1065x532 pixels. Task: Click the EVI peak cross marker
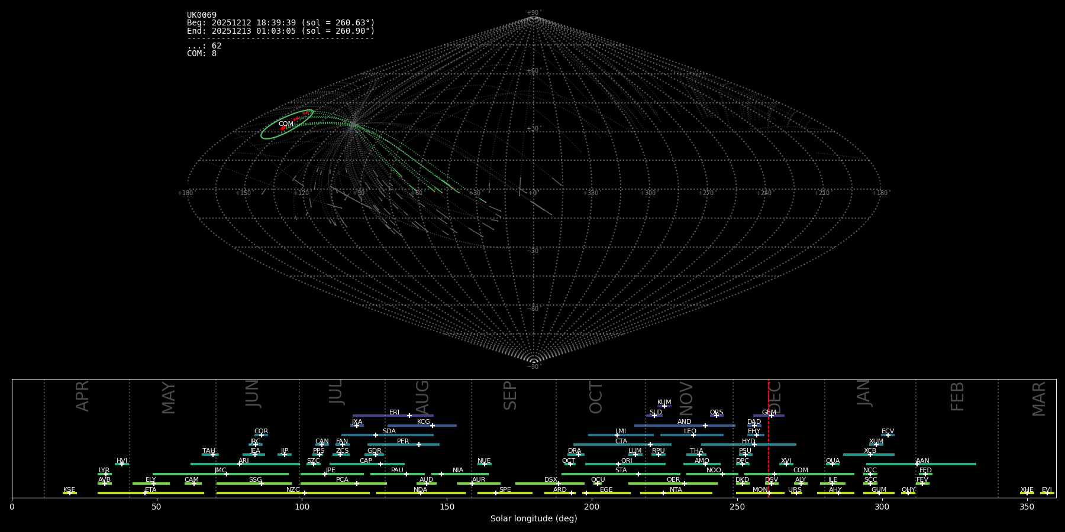tap(1047, 493)
